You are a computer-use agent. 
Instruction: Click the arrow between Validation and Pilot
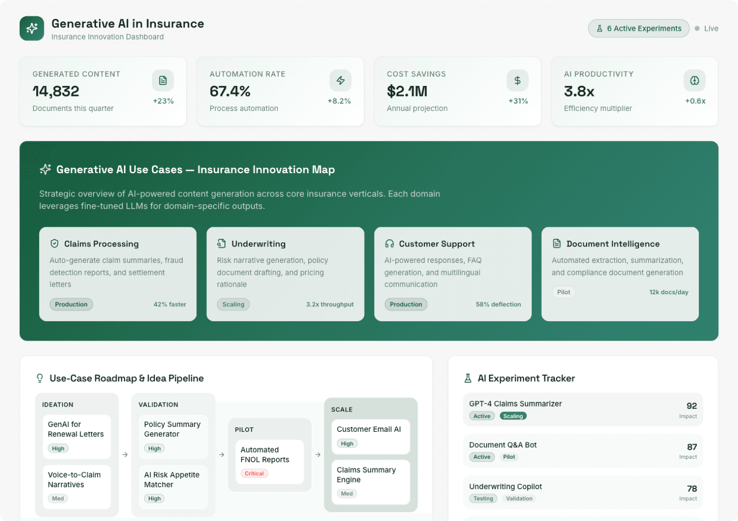tap(222, 454)
